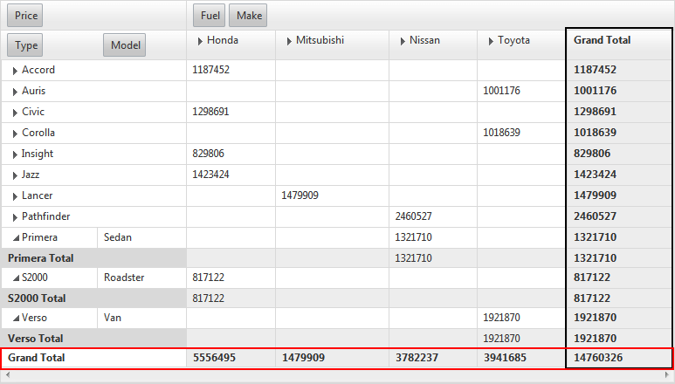Viewport: 675px width, 384px height.
Task: Click the Model field button
Action: (124, 45)
